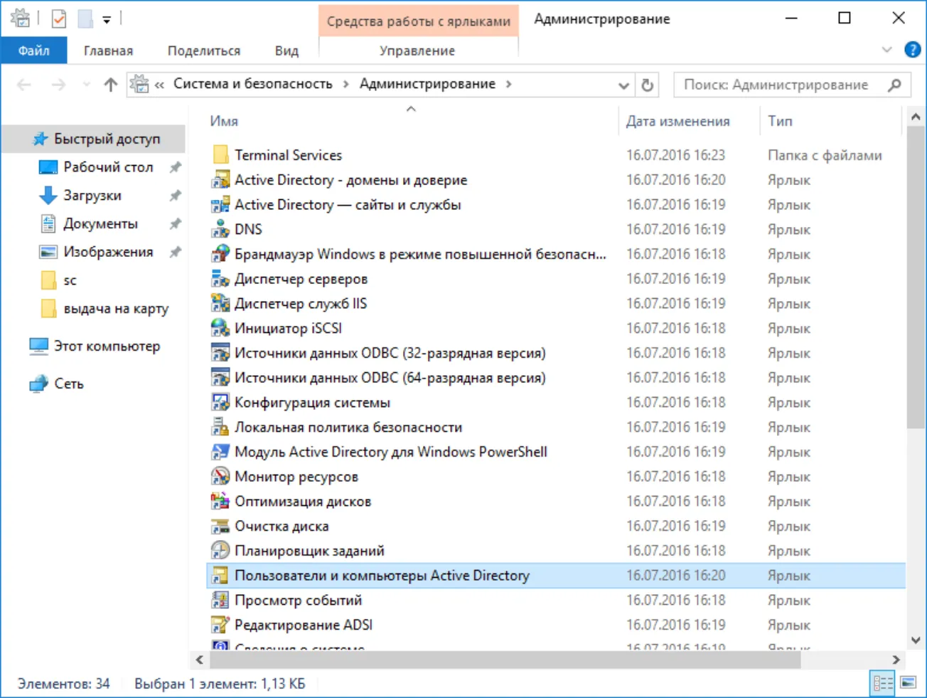Expand arrow after Система и безопасность

pos(345,84)
